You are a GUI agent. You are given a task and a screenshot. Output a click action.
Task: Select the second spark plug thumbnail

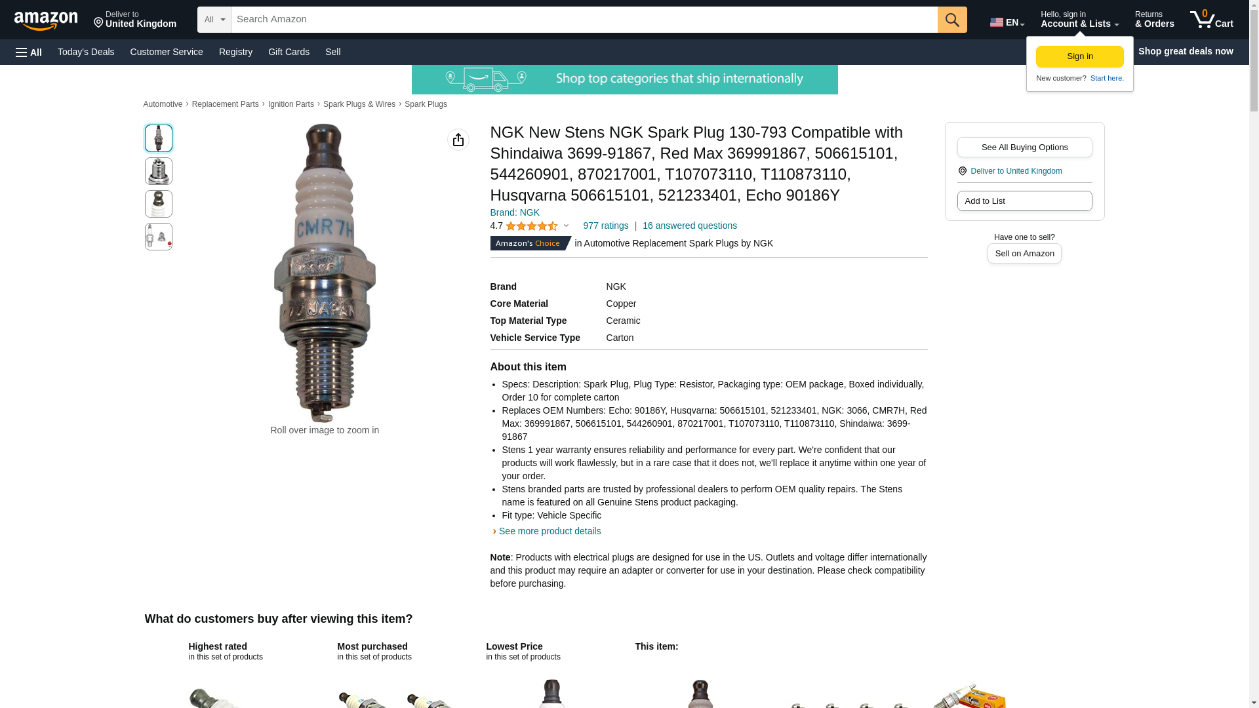(x=159, y=171)
